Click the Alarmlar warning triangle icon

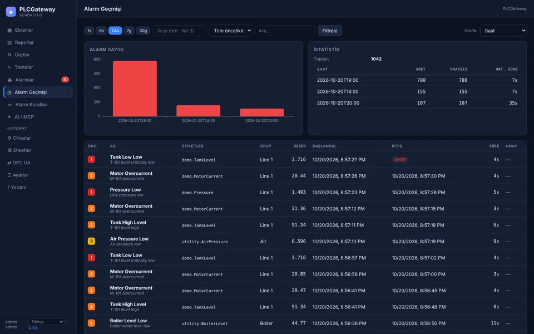(x=9, y=80)
